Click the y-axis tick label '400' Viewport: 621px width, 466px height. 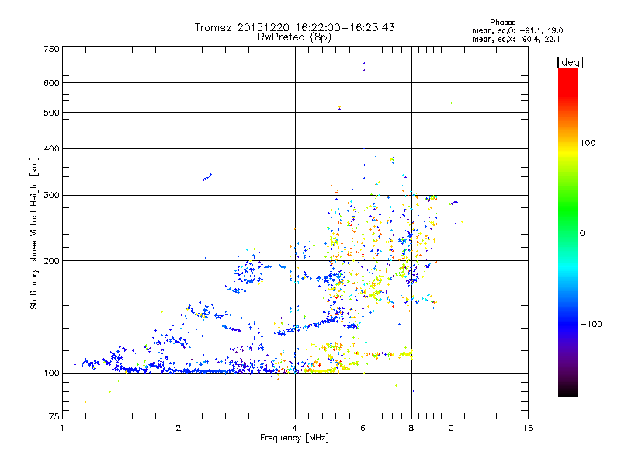coord(52,148)
